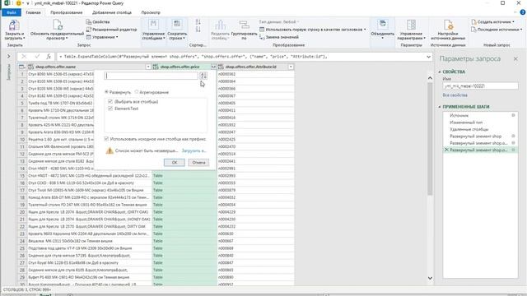This screenshot has height=296, width=527.
Task: Delete the selected applied step using its X icon
Action: 446,150
